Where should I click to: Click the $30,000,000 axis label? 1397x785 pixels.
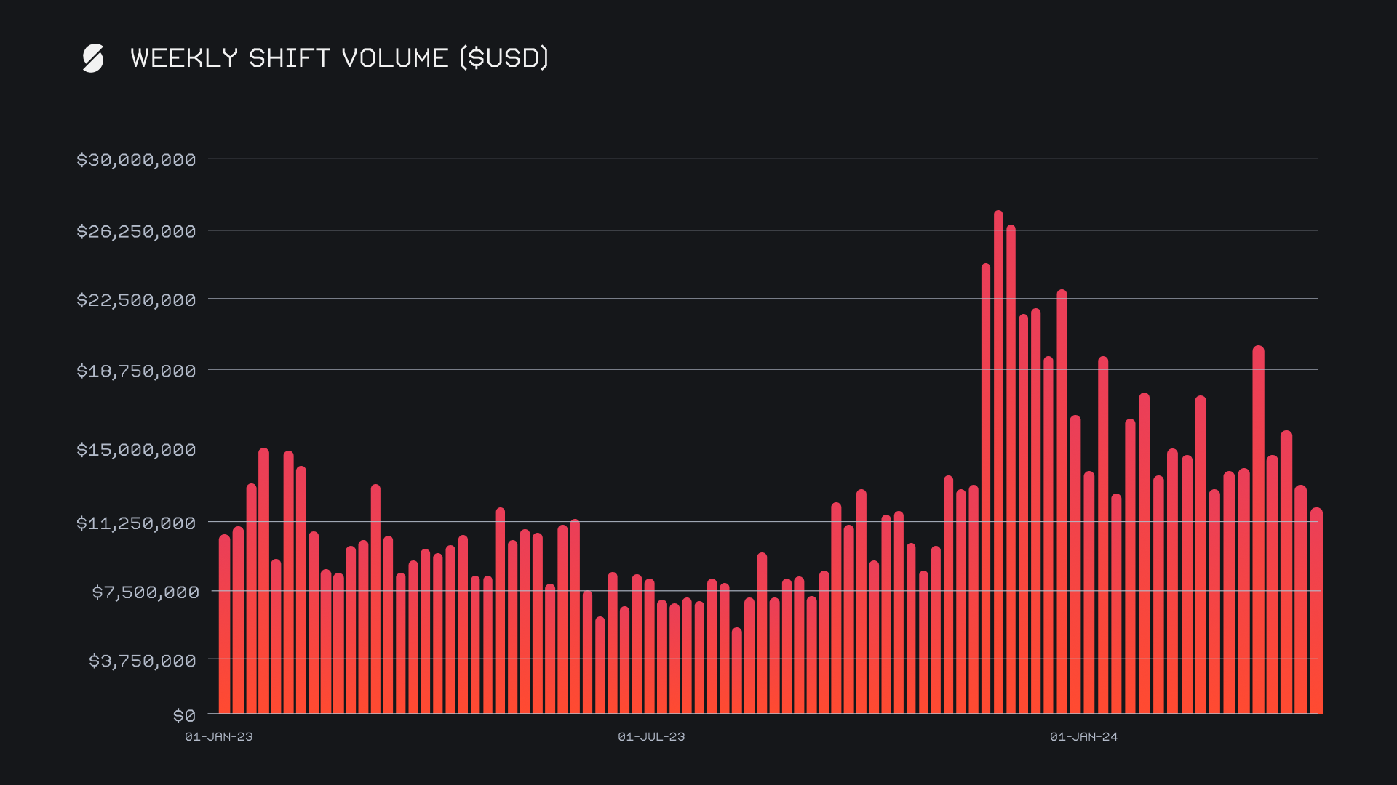(x=136, y=160)
